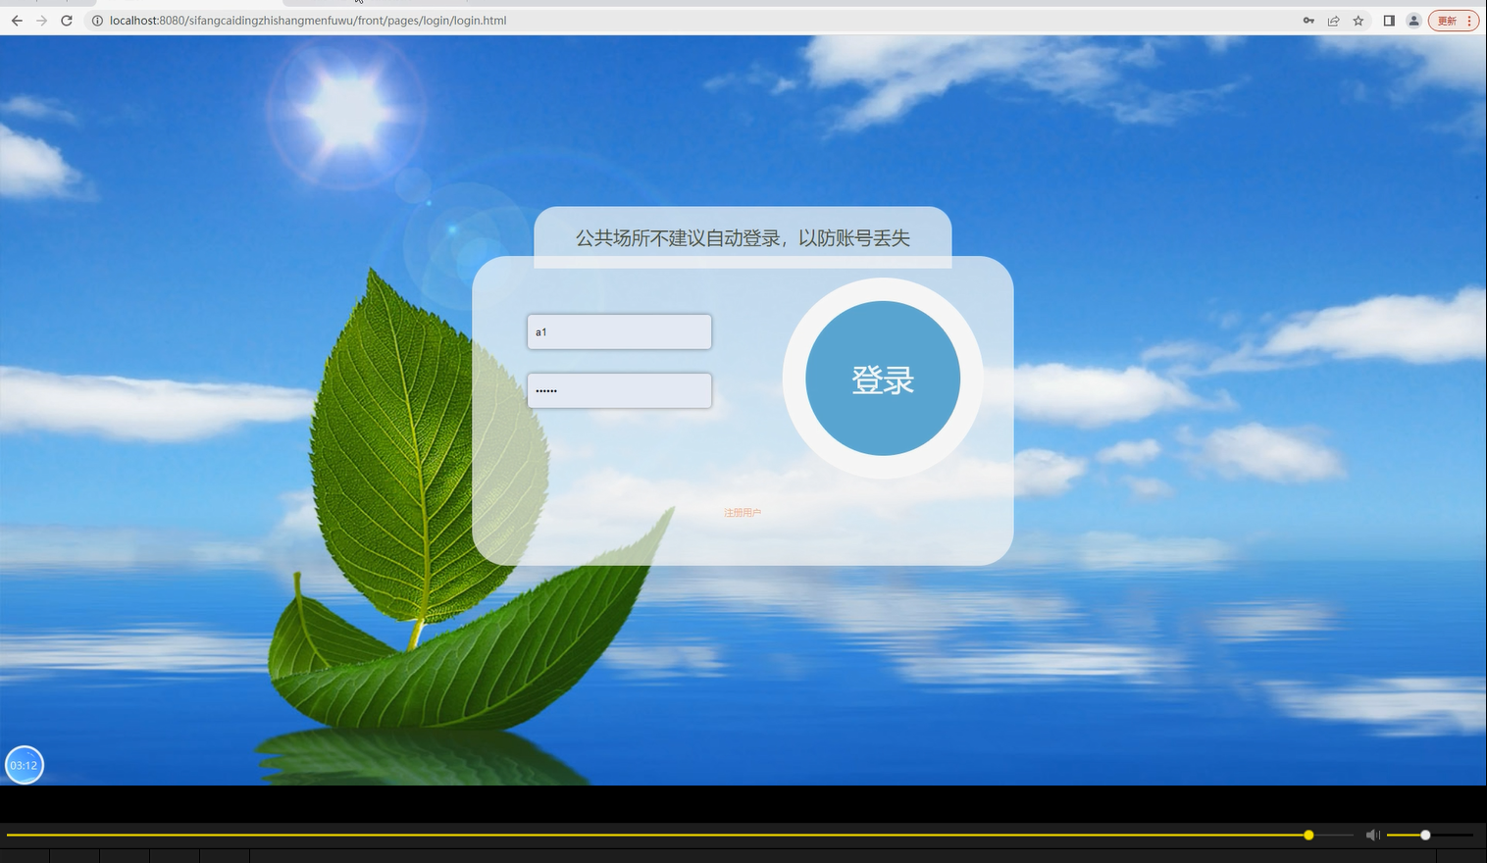Image resolution: width=1487 pixels, height=863 pixels.
Task: Click the site info icon in address bar
Action: 96,20
